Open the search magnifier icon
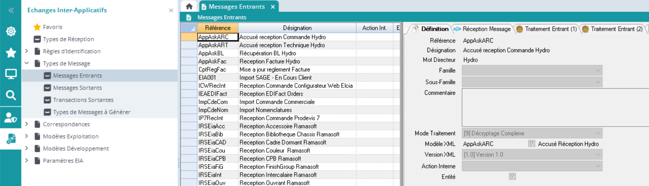Viewport: 649px width, 186px height. pyautogui.click(x=11, y=95)
